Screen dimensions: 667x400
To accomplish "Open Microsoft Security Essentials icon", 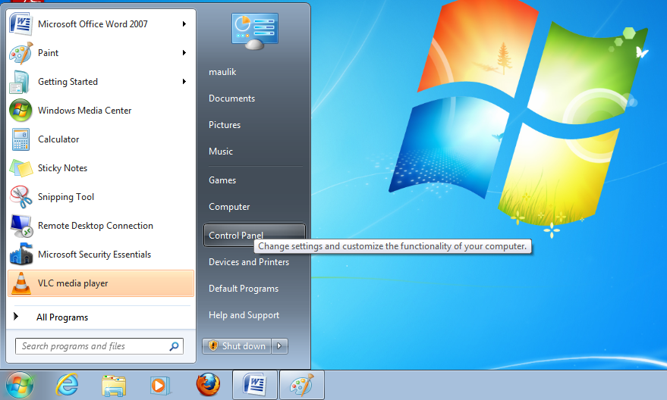I will 20,255.
